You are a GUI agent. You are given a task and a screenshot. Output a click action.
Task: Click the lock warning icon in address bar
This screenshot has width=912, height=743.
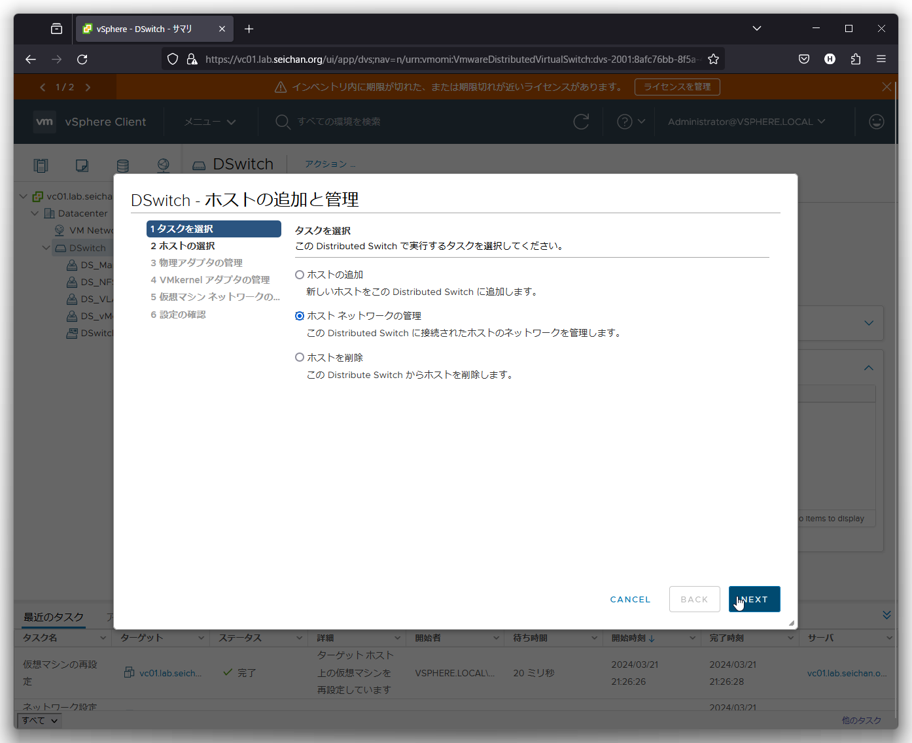(x=192, y=60)
